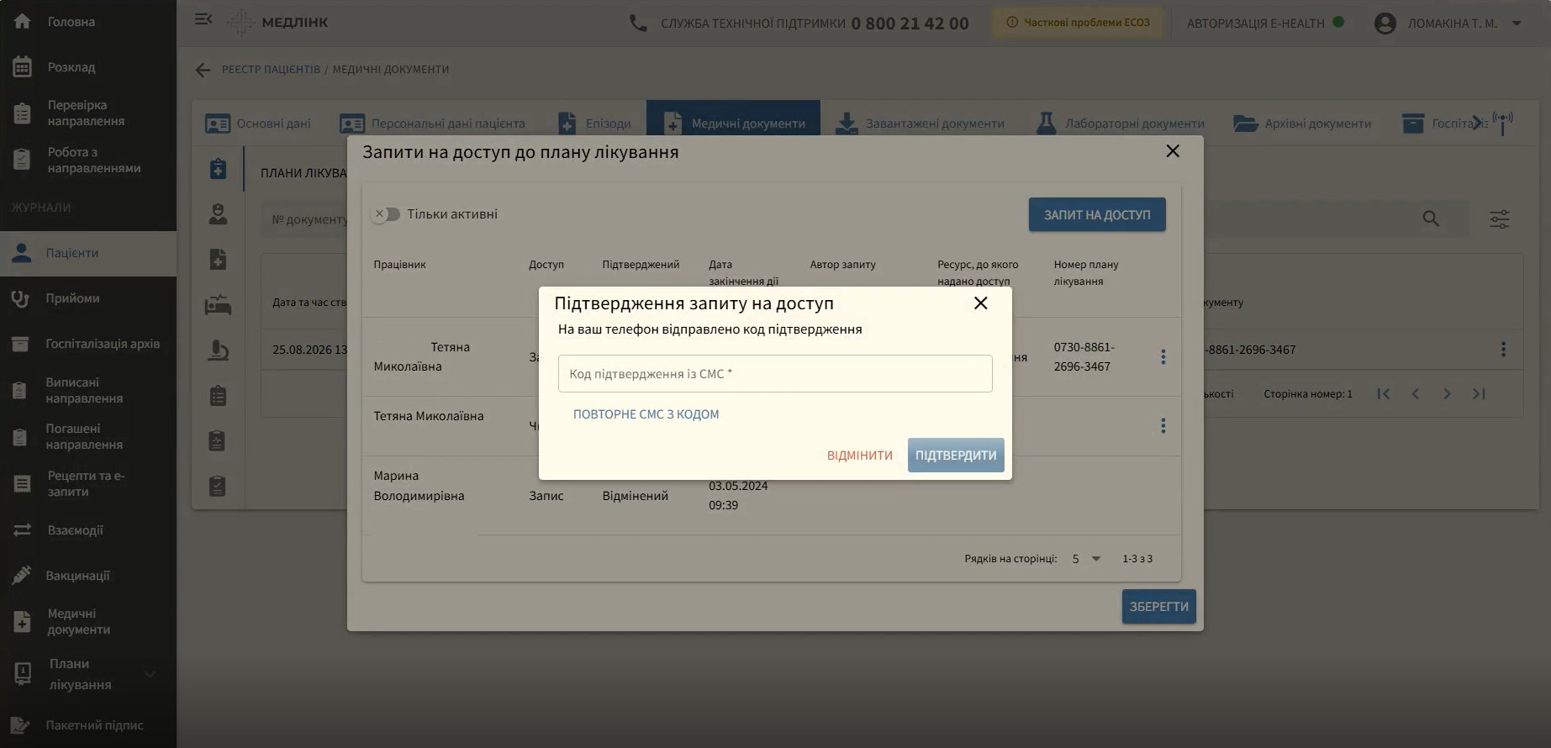This screenshot has width=1551, height=748.
Task: Open row menu for second Тетяна Миколаївна row
Action: coord(1163,426)
